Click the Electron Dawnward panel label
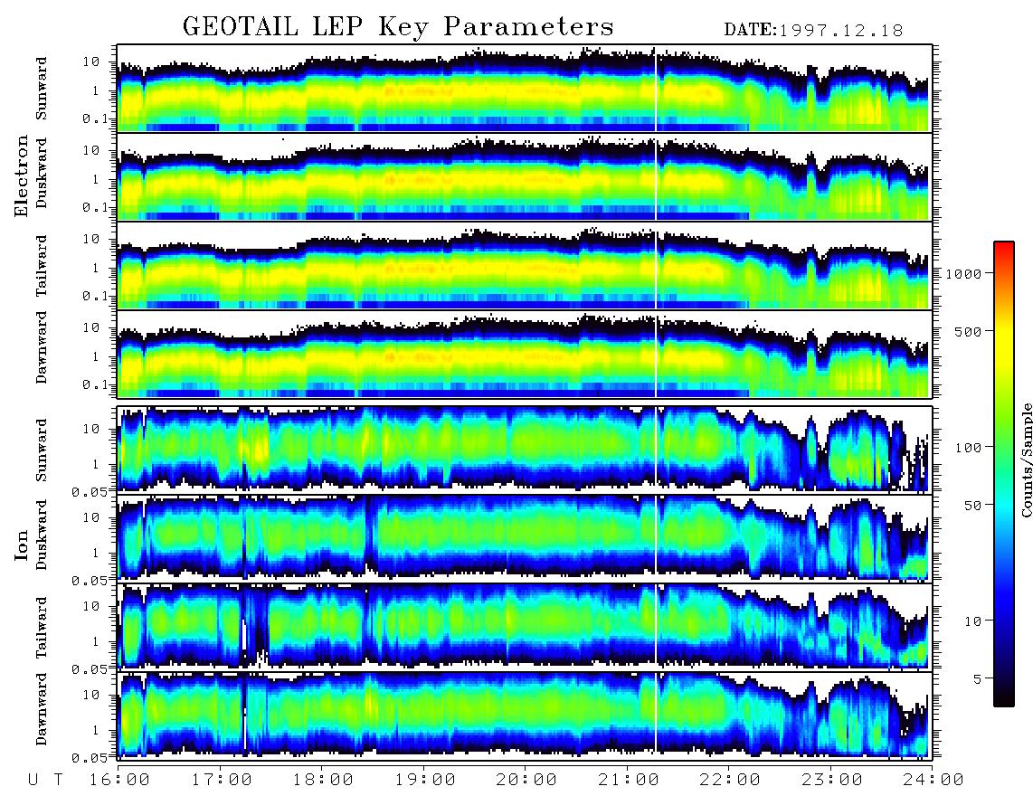This screenshot has width=1033, height=796. click(42, 348)
